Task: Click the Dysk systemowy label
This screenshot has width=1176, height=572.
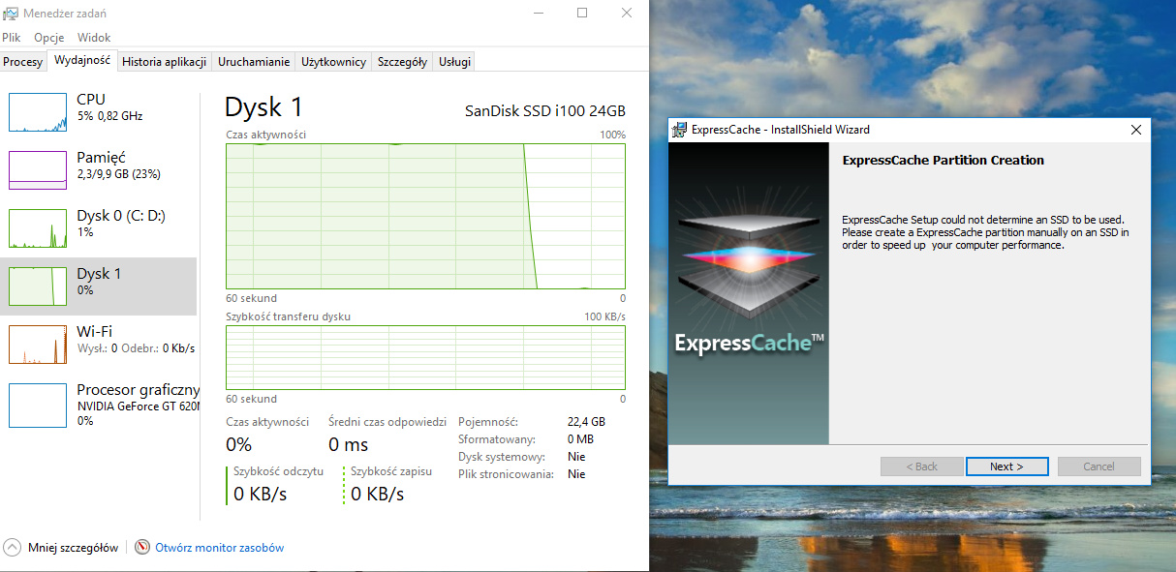Action: 502,457
